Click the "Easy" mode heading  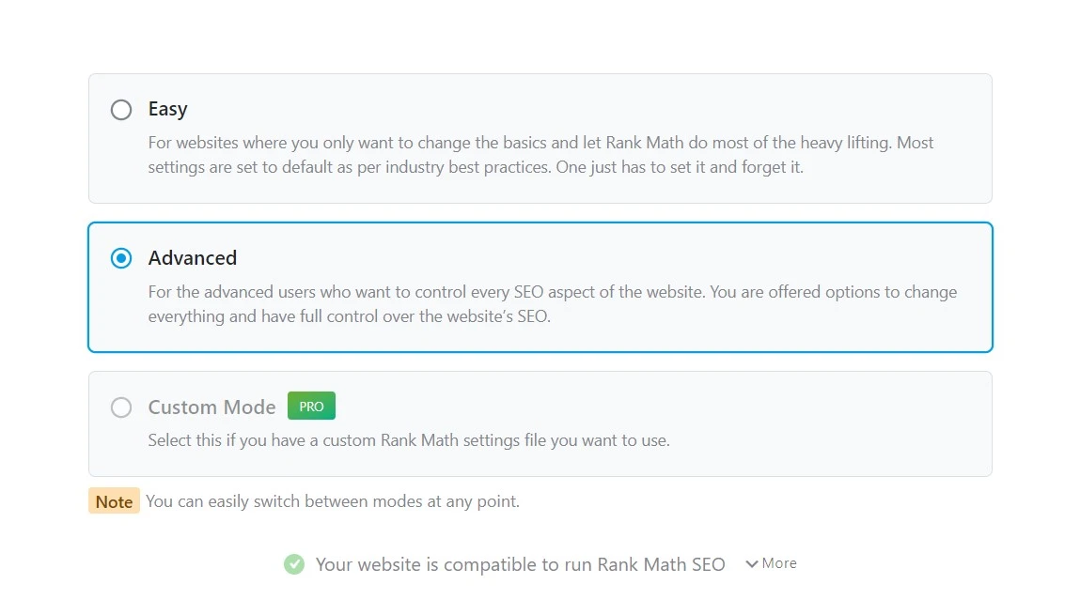(168, 110)
